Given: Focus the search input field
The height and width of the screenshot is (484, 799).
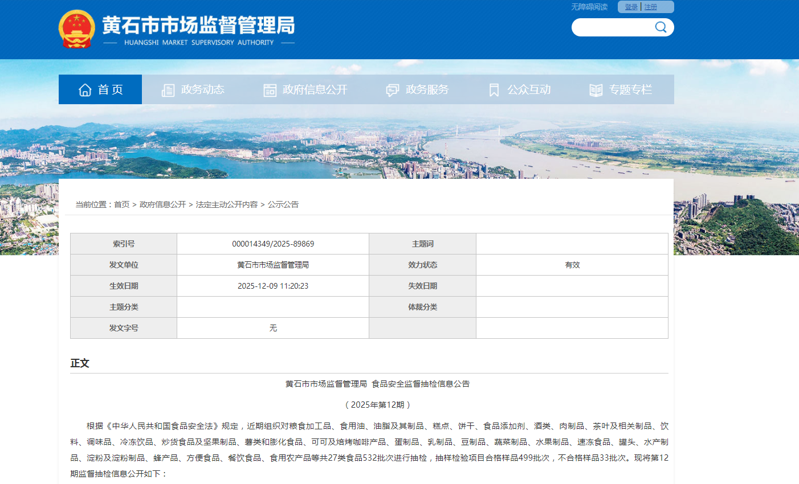Looking at the screenshot, I should point(613,27).
